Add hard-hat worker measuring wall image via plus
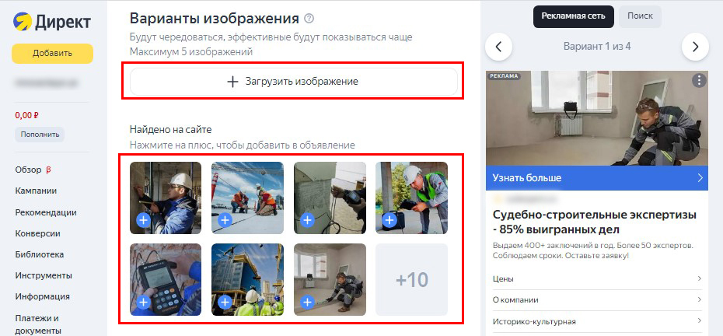Viewport: 723px width, 336px height. [x=144, y=221]
